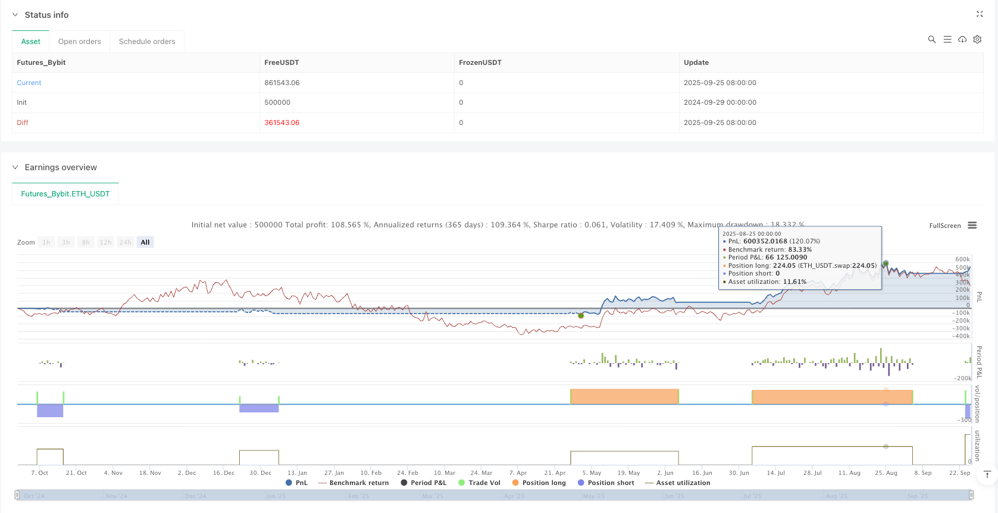The width and height of the screenshot is (998, 513).
Task: Click the FullScreen chart button
Action: pyautogui.click(x=944, y=226)
